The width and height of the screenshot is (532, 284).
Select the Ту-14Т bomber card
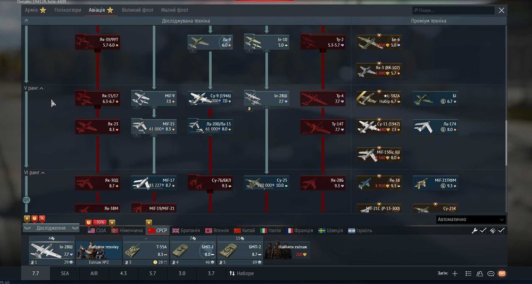pos(323,127)
